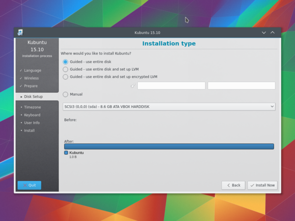Image resolution: width=295 pixels, height=221 pixels.
Task: Pick the Manual partitioning option
Action: click(65, 94)
